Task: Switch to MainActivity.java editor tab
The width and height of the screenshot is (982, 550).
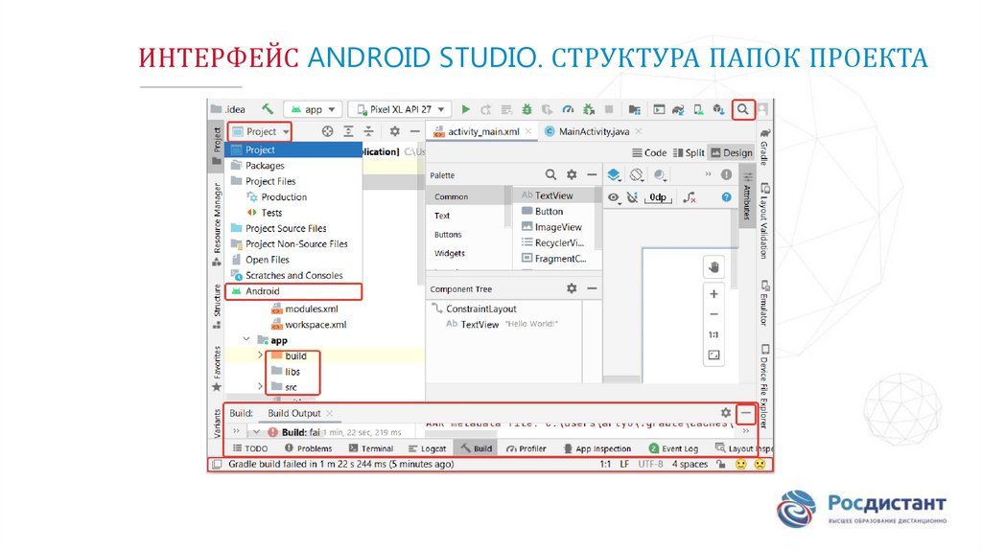Action: pyautogui.click(x=593, y=131)
